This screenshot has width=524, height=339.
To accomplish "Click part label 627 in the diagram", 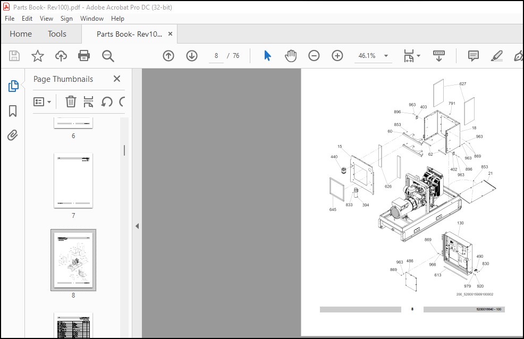I will pos(462,83).
